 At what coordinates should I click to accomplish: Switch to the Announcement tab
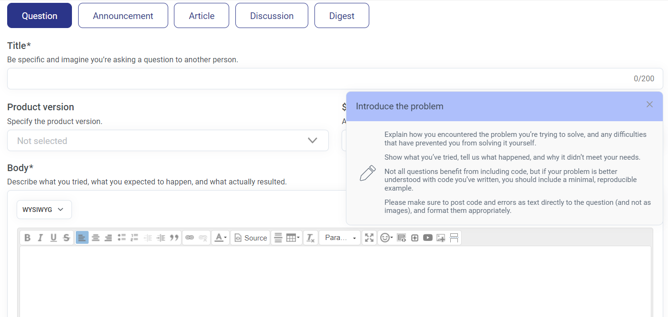[x=123, y=16]
